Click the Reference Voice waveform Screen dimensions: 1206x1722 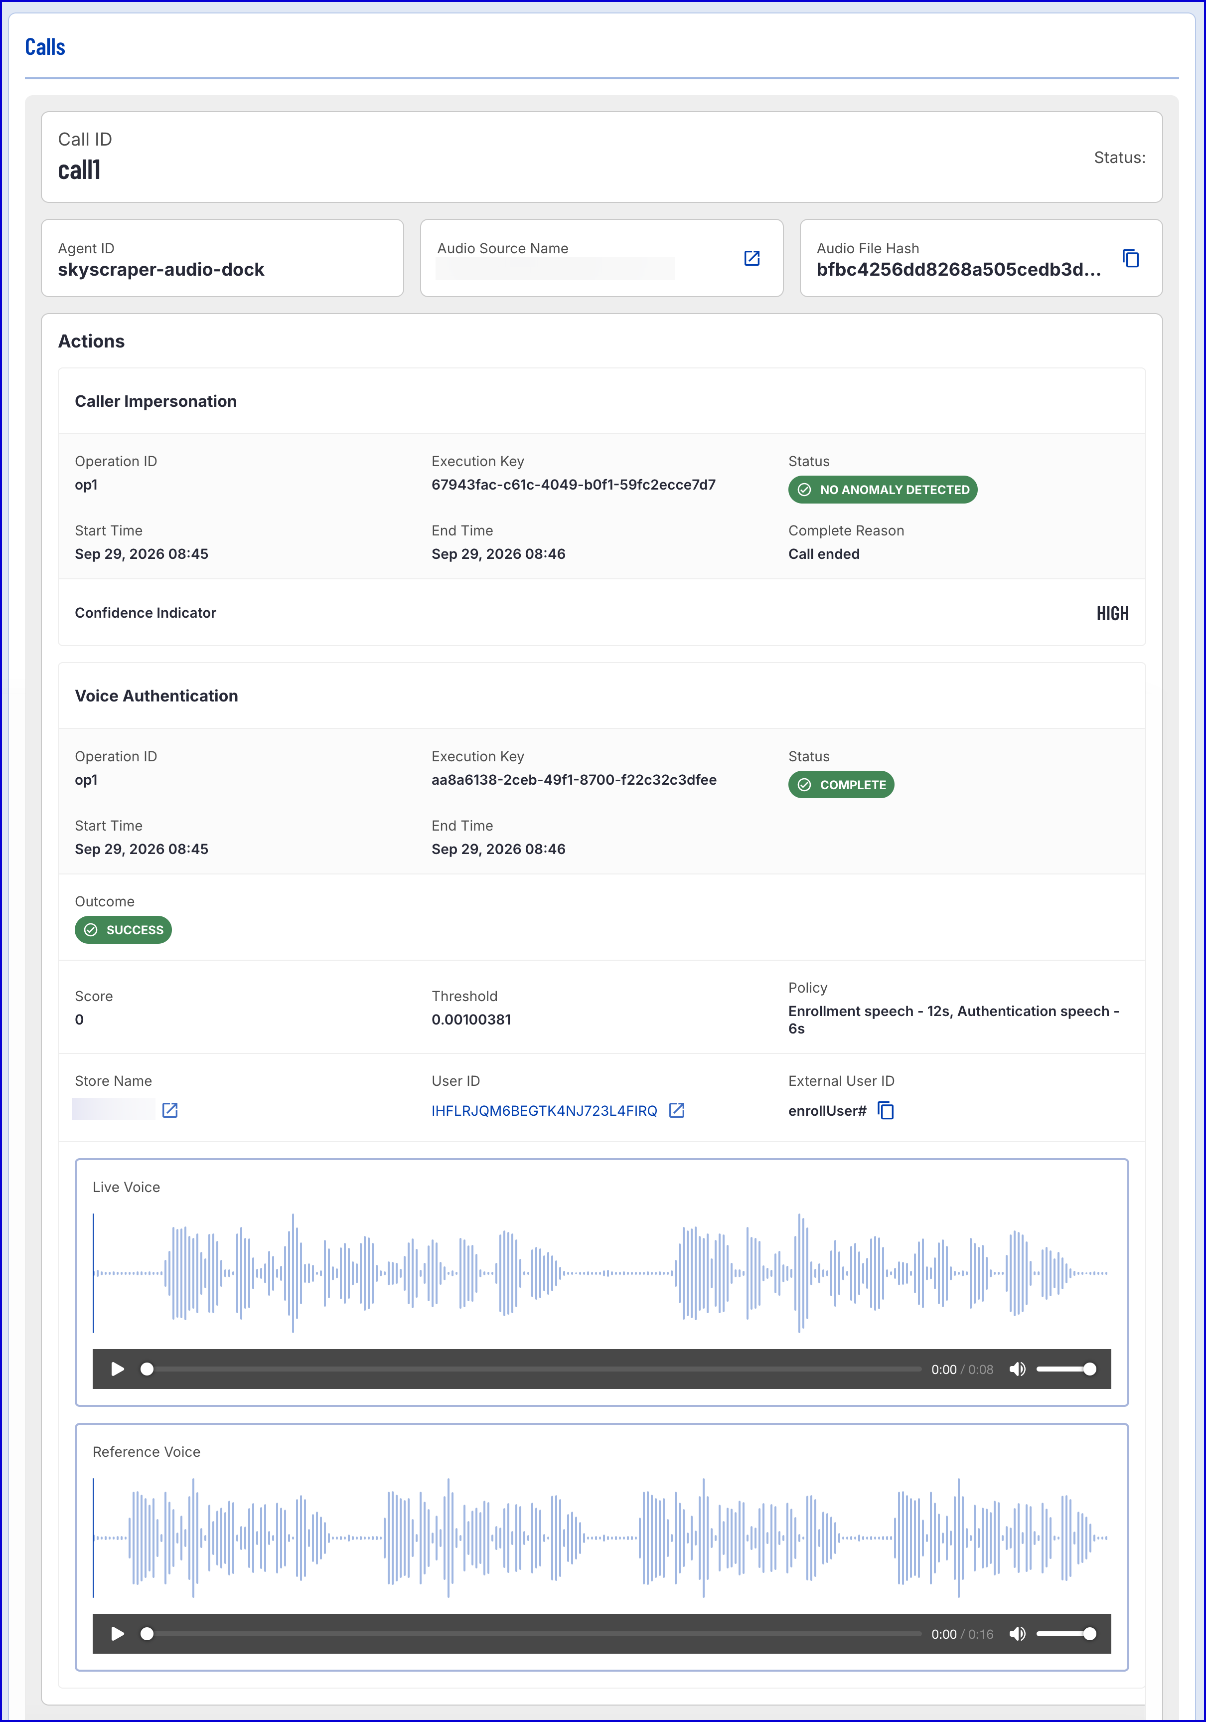click(601, 1538)
